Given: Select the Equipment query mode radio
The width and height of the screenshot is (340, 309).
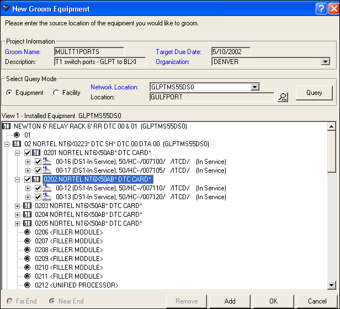Looking at the screenshot, I should pyautogui.click(x=9, y=93).
